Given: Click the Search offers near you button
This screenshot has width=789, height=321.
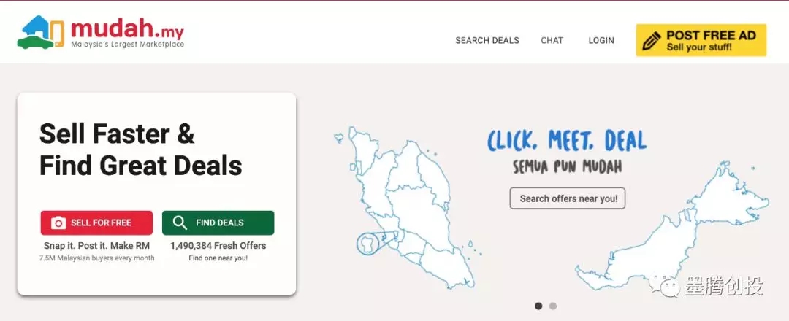Looking at the screenshot, I should [568, 198].
